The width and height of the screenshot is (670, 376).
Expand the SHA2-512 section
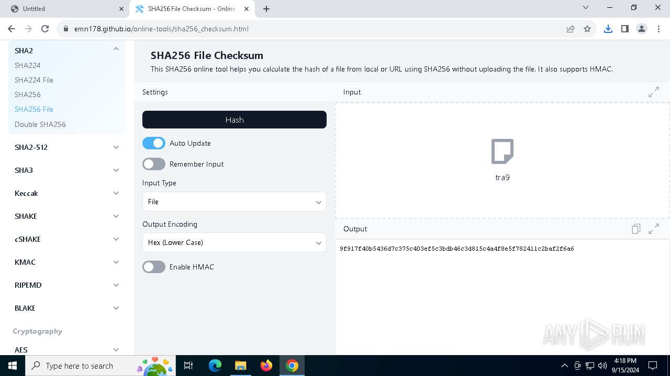point(67,147)
